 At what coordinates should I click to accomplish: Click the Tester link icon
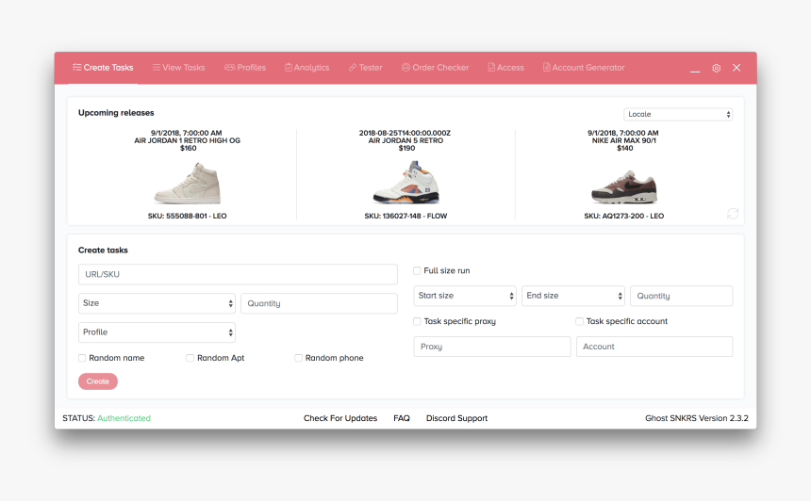(x=353, y=67)
